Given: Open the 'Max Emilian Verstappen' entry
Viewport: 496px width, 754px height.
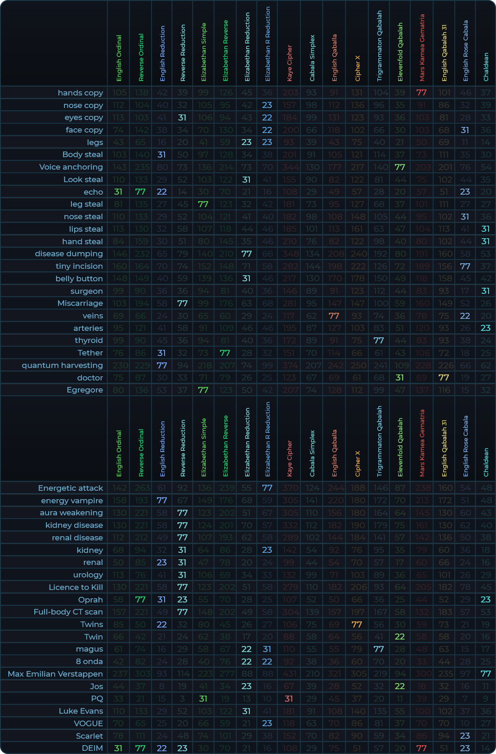Looking at the screenshot, I should 55,674.
